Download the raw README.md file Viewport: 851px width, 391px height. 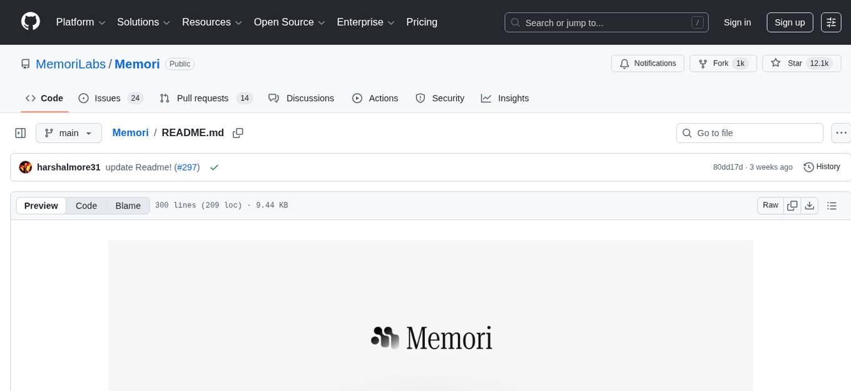810,205
